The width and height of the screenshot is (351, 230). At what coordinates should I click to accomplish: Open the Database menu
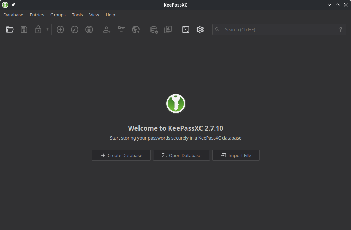[x=13, y=15]
